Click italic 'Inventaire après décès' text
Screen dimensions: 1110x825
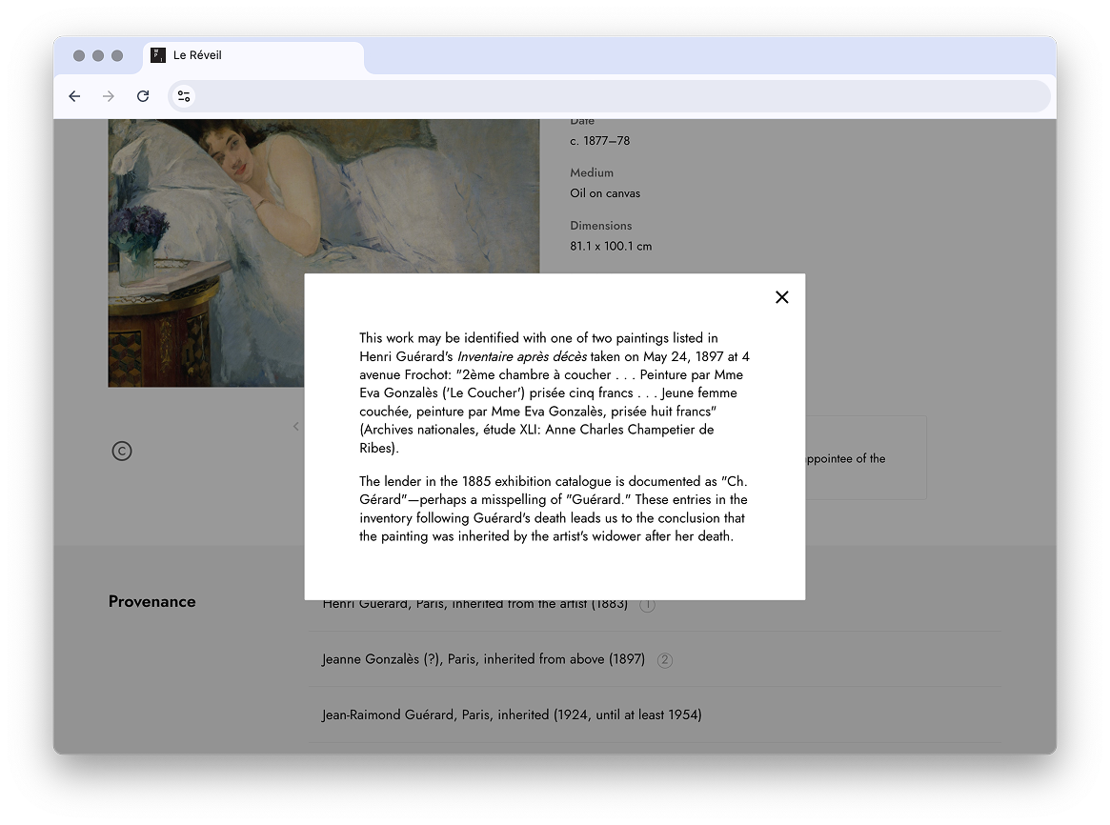(522, 356)
